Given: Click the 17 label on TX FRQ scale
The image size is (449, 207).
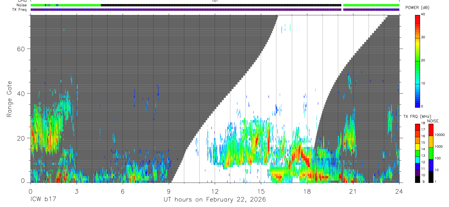Looking at the screenshot, I should [x=423, y=130].
